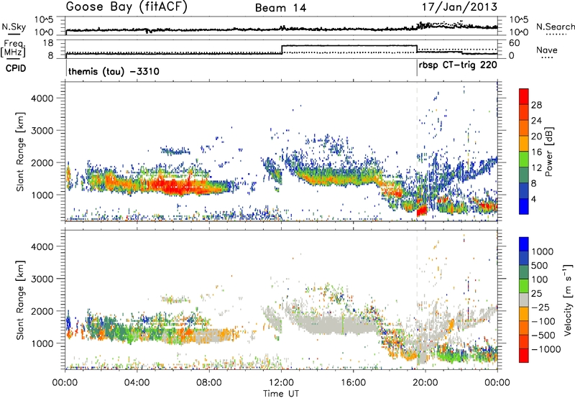Viewport: 575px width, 398px height.
Task: Click the left noise axis value 10^5
Action: [44, 20]
